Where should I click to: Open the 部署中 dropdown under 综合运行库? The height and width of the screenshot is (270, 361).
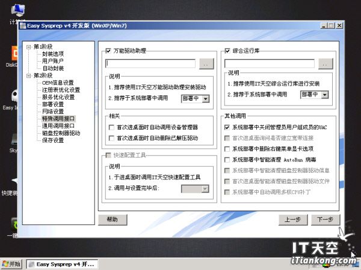click(x=325, y=95)
